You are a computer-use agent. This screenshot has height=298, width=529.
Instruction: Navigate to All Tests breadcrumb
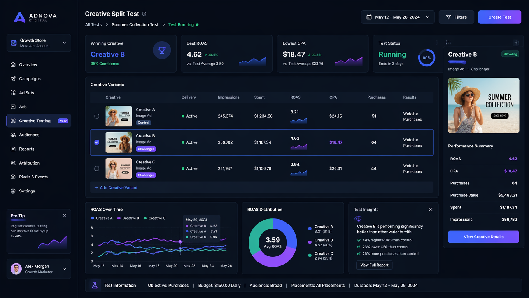click(93, 24)
